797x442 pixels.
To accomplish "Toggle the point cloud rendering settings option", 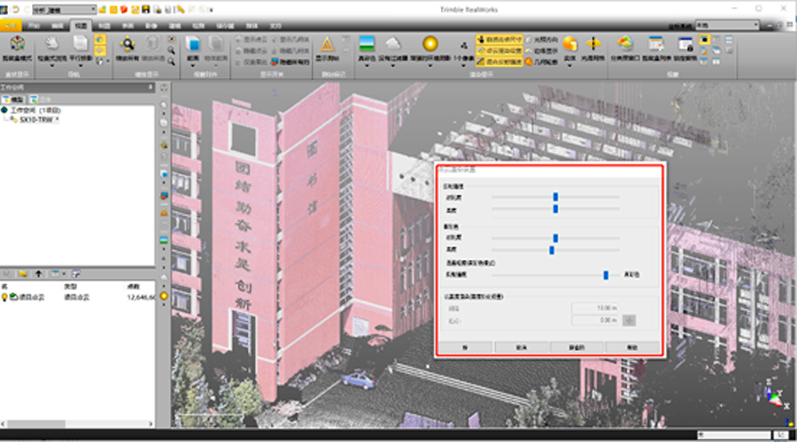I will (x=500, y=51).
